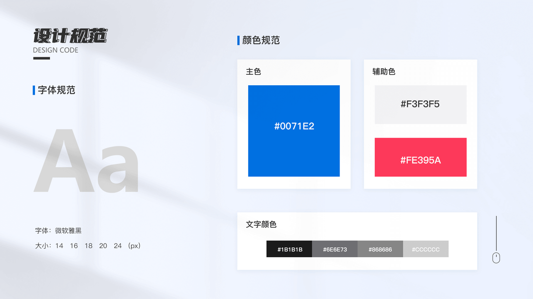Click the mouse scroll indicator icon
The width and height of the screenshot is (533, 299).
coord(496,258)
